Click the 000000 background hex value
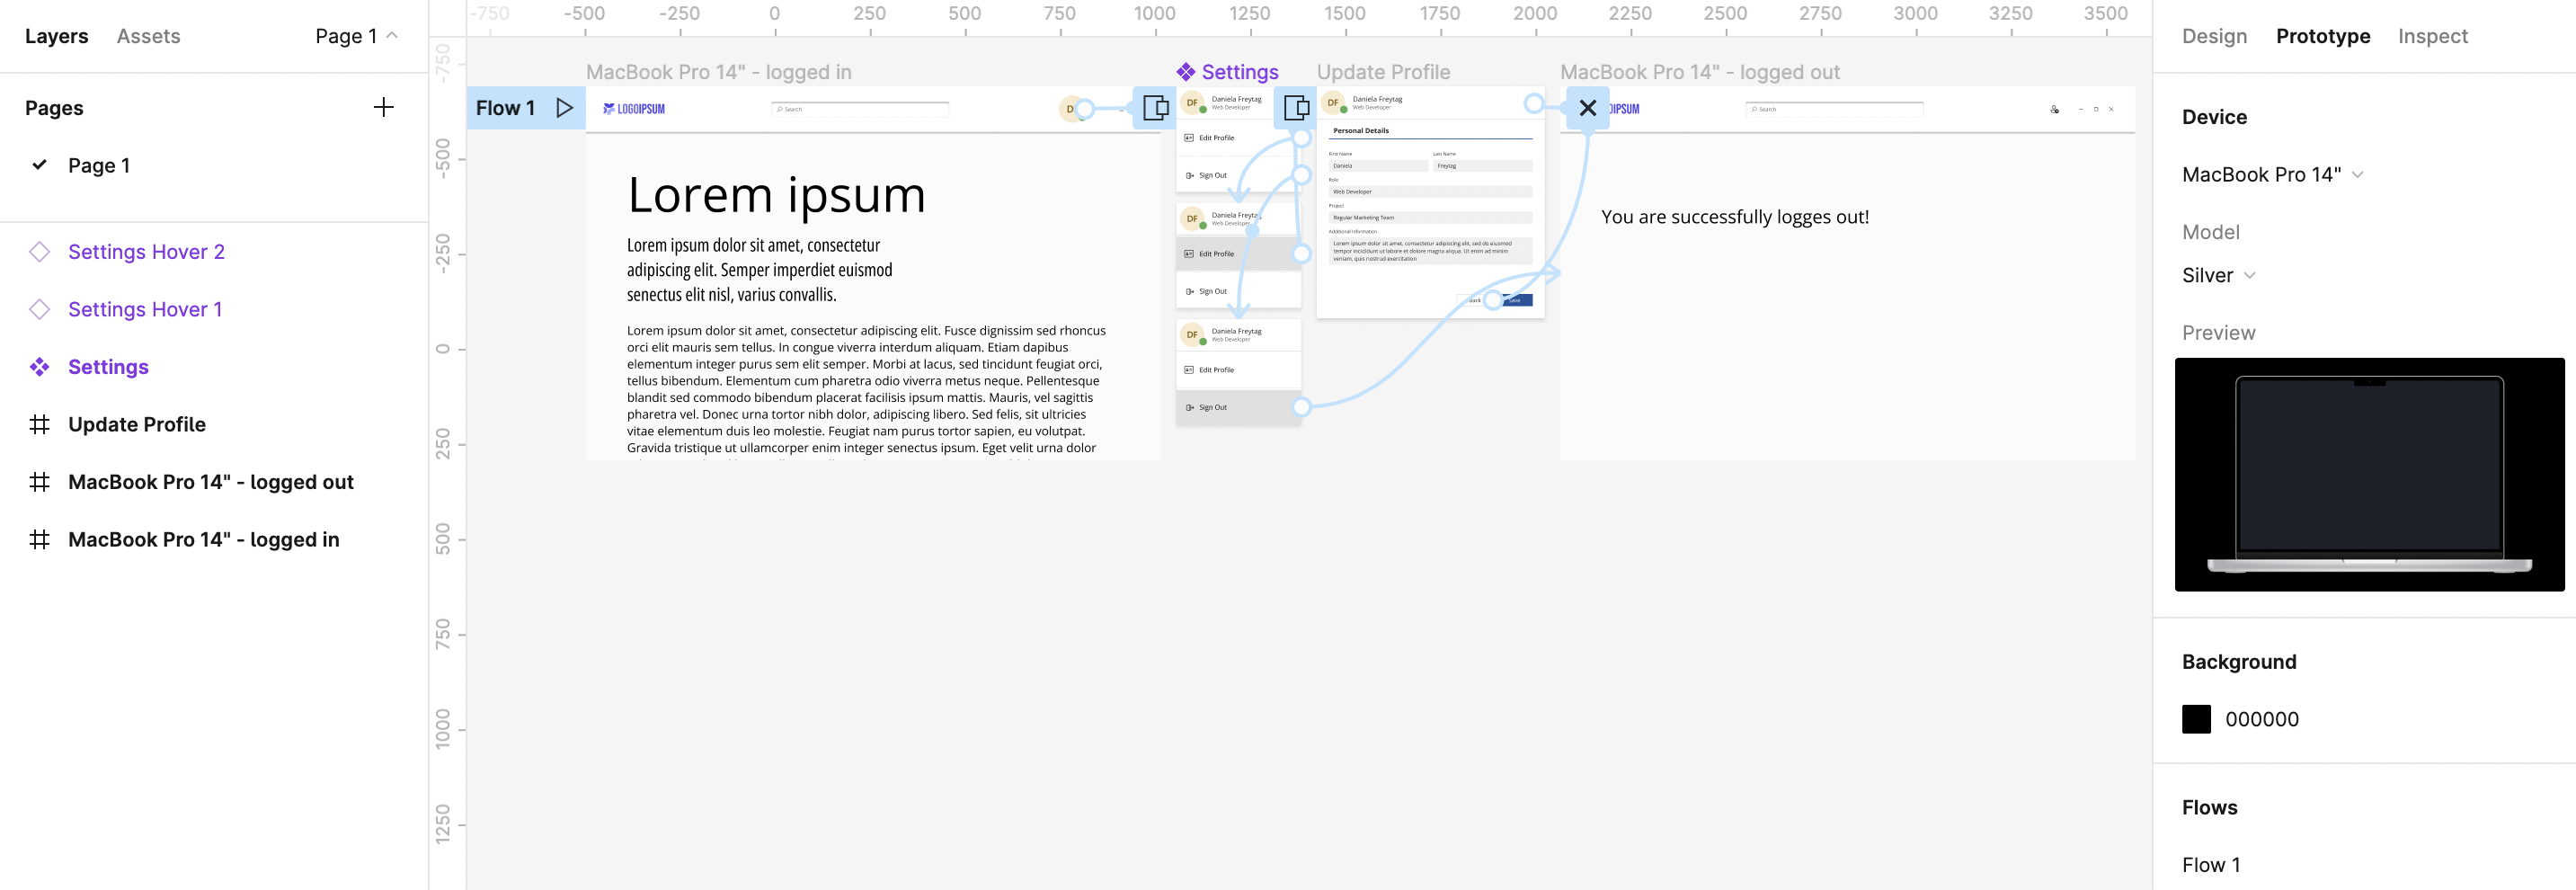 click(x=2261, y=719)
